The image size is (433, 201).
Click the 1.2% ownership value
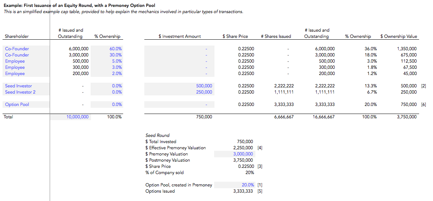372,74
